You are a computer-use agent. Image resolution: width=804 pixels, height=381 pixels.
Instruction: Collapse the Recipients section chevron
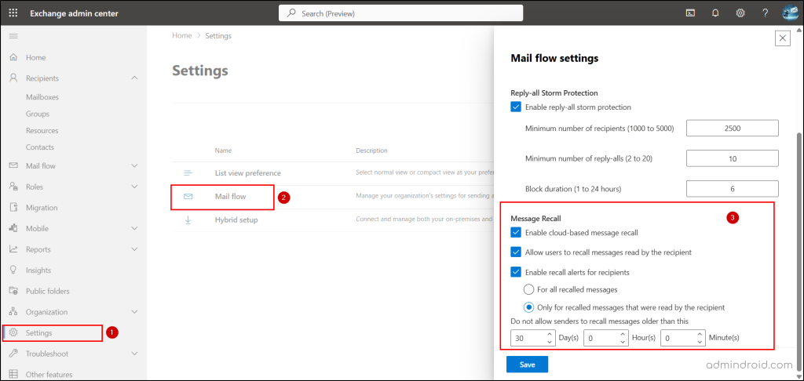click(135, 78)
